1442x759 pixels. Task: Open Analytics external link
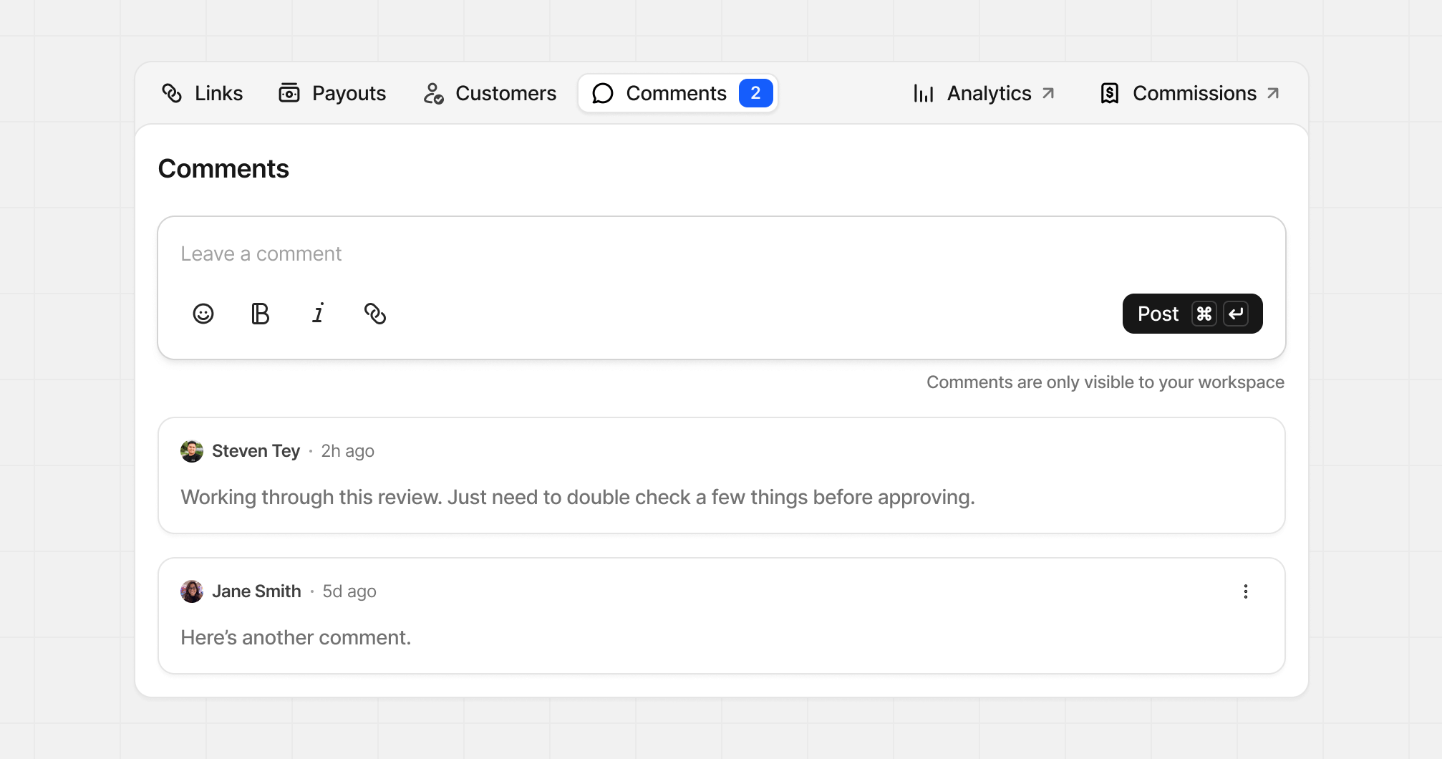click(x=984, y=93)
